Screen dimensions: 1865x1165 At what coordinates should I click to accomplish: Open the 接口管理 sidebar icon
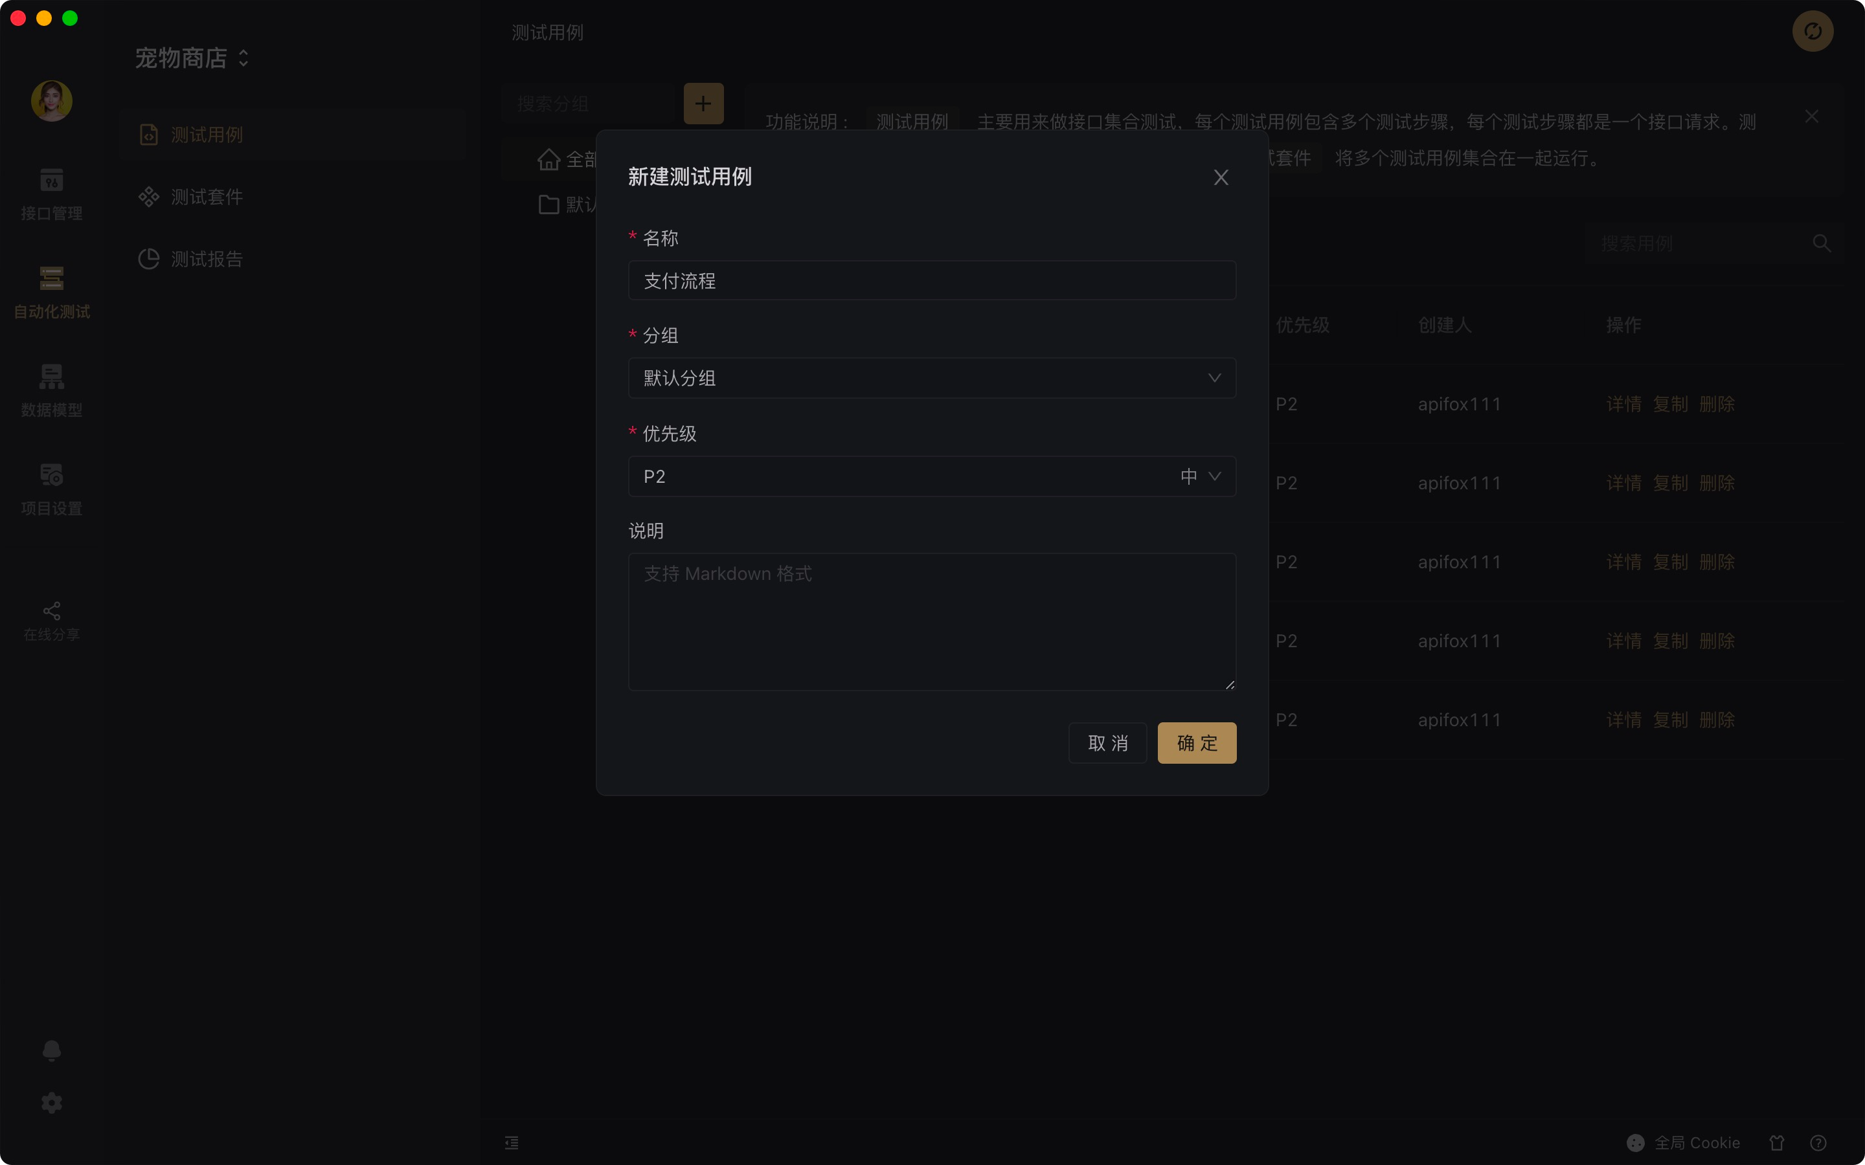point(52,194)
